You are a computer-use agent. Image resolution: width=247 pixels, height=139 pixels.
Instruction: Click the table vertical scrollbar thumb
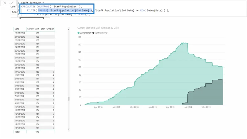coord(69,99)
